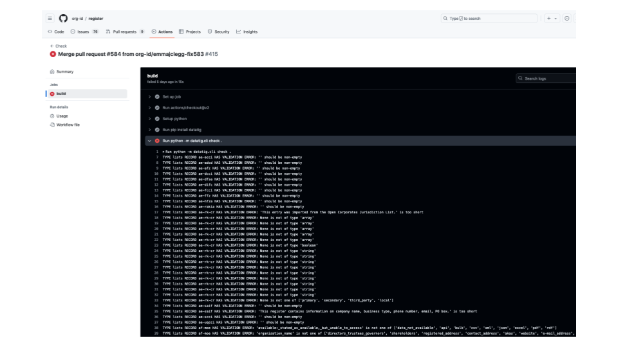The height and width of the screenshot is (347, 618).
Task: Click the log line for record ae-rakia
Action: tap(233, 207)
